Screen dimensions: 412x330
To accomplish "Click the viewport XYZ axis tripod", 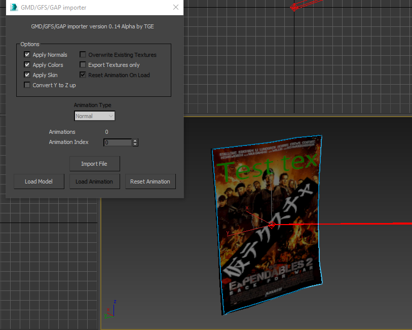I will [x=110, y=310].
